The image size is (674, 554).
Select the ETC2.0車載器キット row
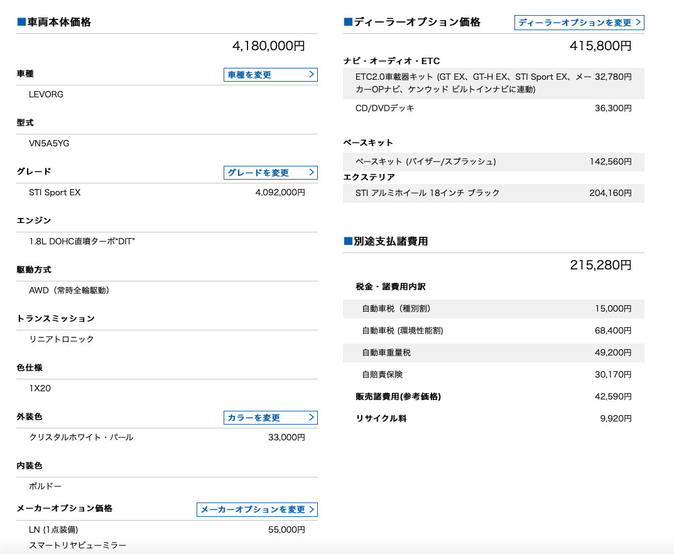coord(494,84)
